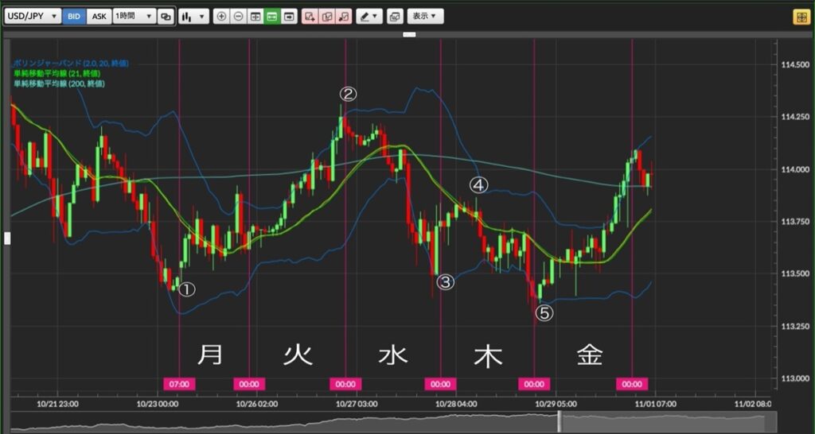Click the third pink order icon

(344, 17)
